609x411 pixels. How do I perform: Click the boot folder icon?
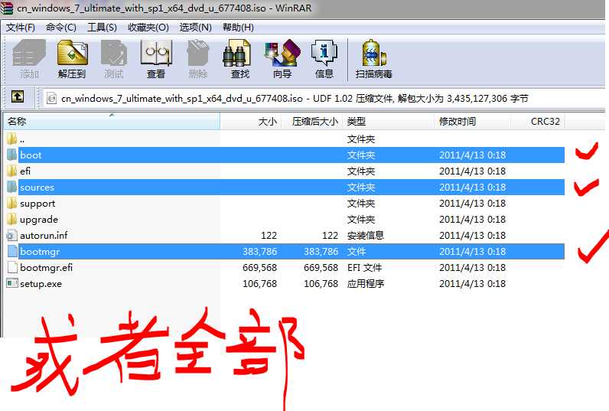coord(12,155)
